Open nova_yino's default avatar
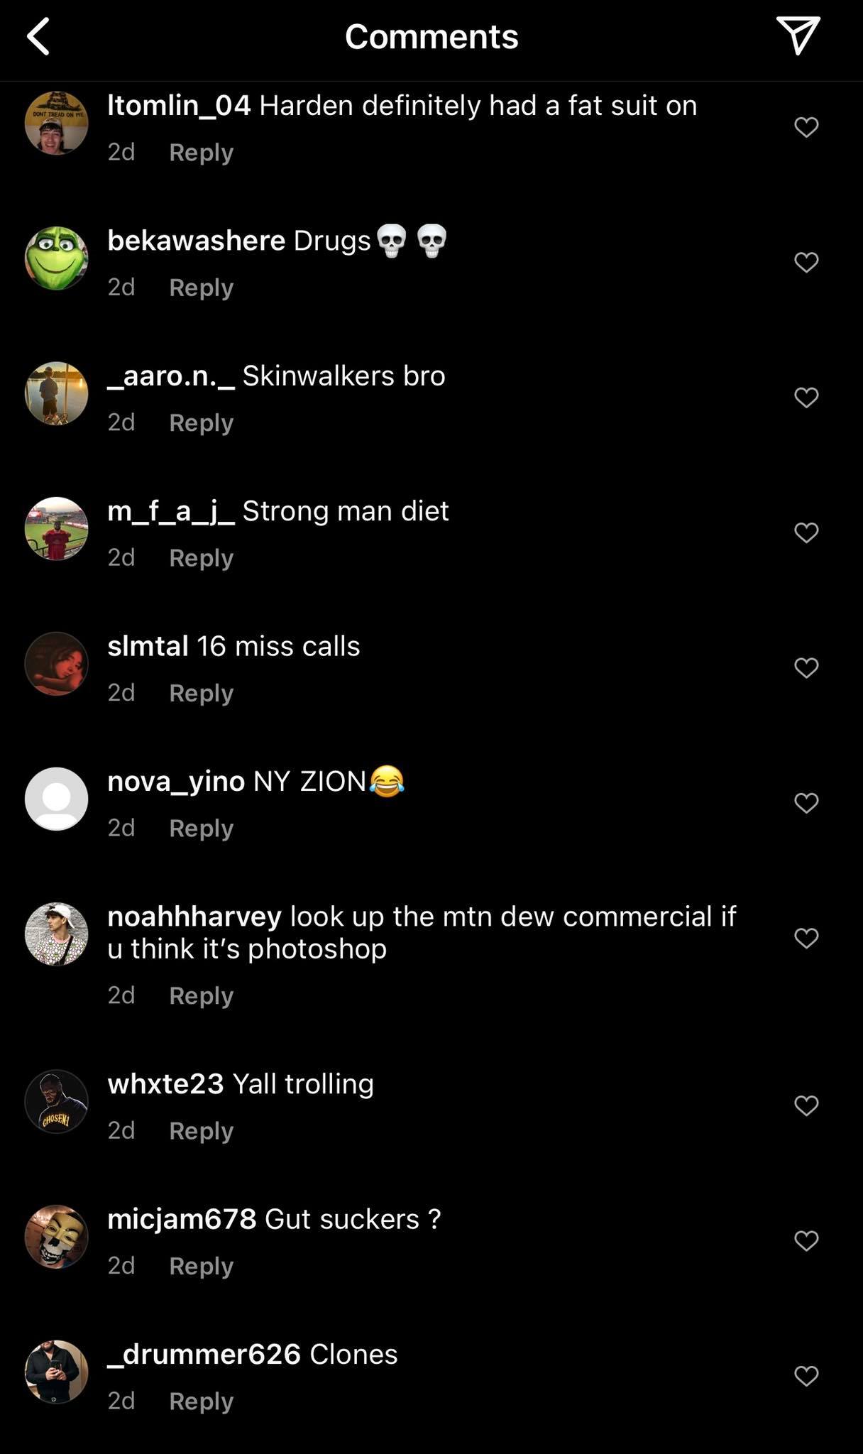The width and height of the screenshot is (863, 1454). 57,799
